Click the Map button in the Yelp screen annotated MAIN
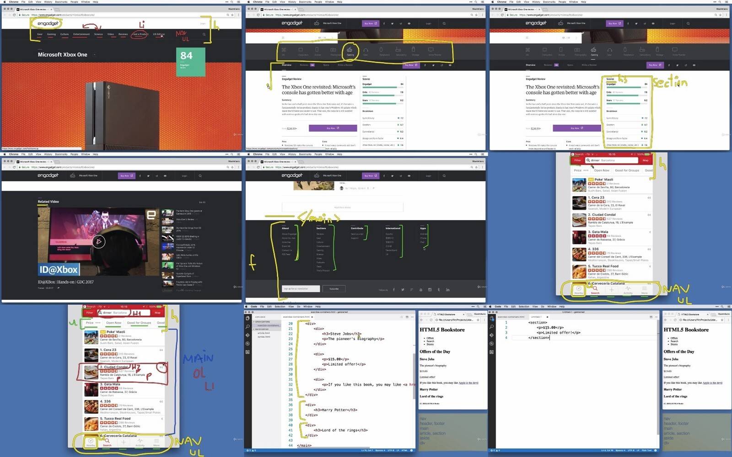This screenshot has width=732, height=457. click(157, 313)
